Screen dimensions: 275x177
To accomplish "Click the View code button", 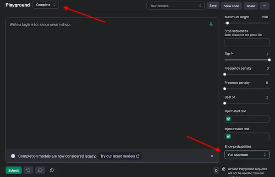I will 231,6.
